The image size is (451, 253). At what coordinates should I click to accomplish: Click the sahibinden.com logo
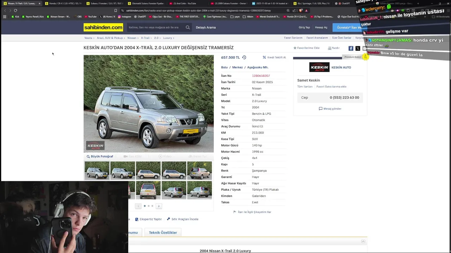click(103, 27)
